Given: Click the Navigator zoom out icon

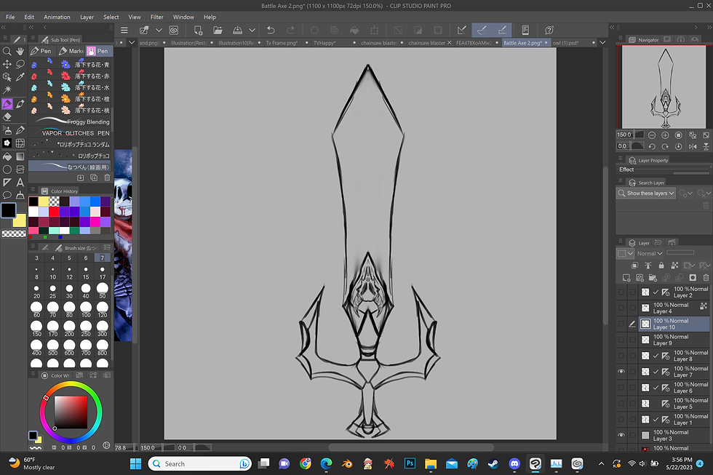Looking at the screenshot, I should 652,135.
